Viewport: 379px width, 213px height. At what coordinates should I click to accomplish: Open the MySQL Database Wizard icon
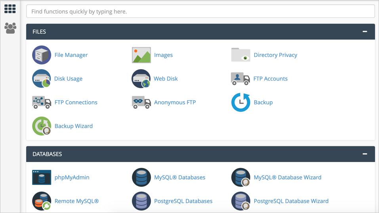241,177
